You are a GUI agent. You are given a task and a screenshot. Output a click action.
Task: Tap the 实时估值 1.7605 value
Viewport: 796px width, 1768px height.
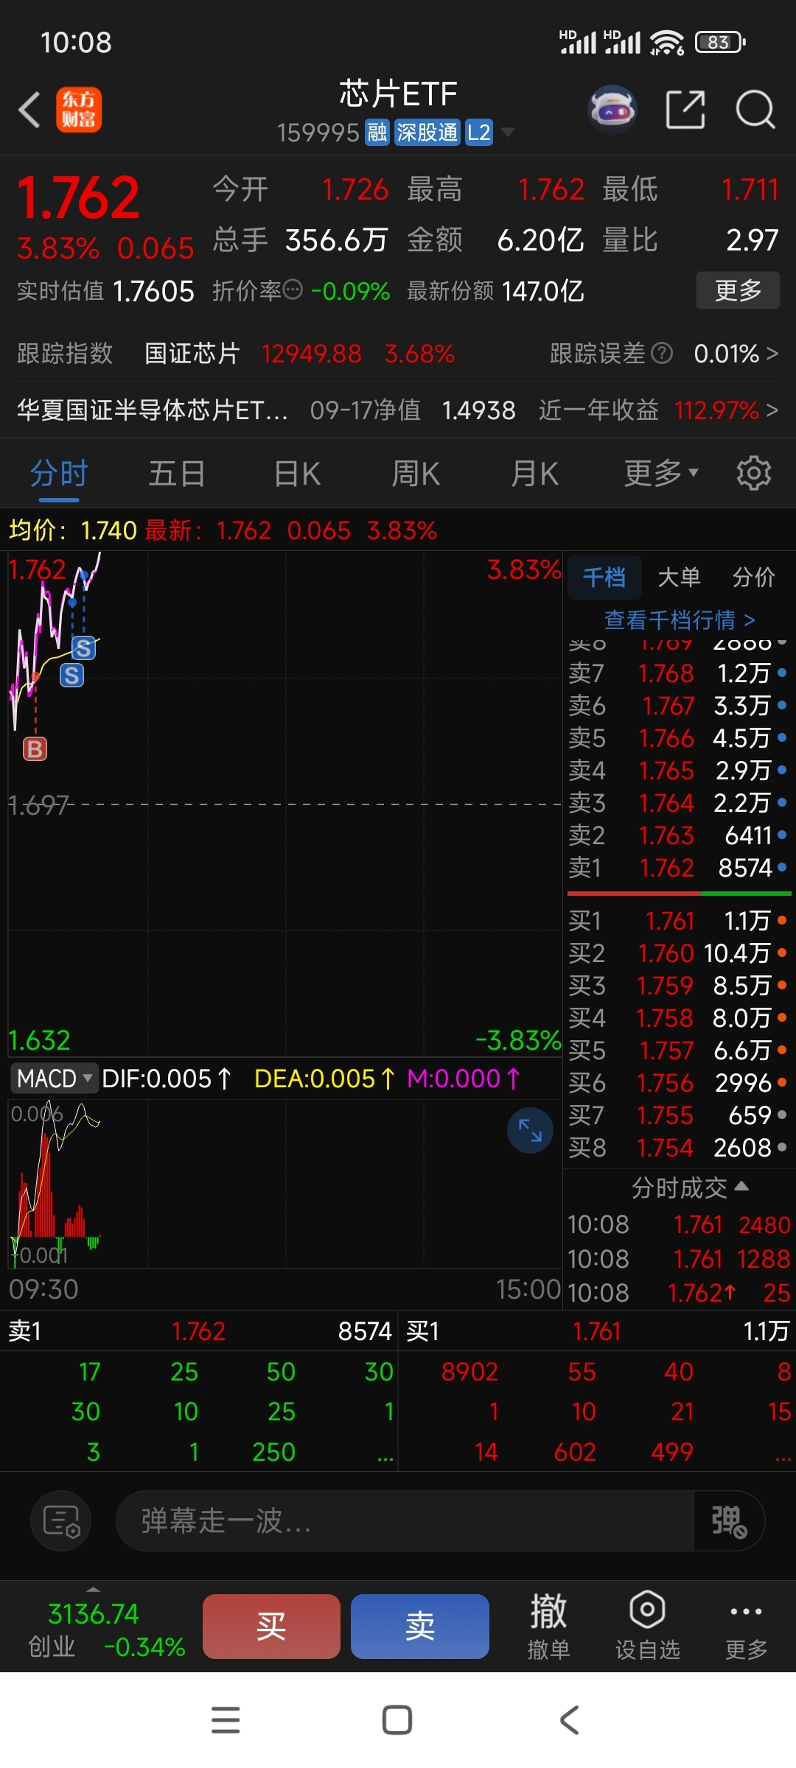click(153, 291)
